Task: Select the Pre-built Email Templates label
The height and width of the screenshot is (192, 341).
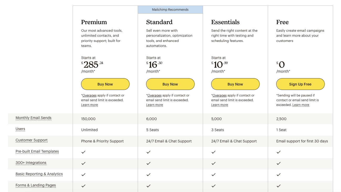Action: [x=37, y=151]
